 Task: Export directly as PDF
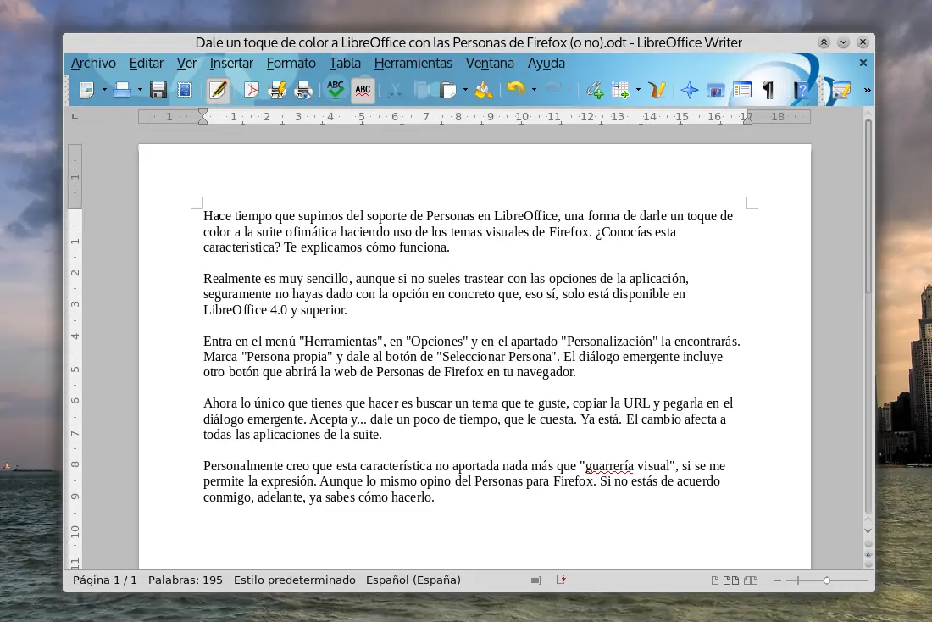[x=252, y=91]
